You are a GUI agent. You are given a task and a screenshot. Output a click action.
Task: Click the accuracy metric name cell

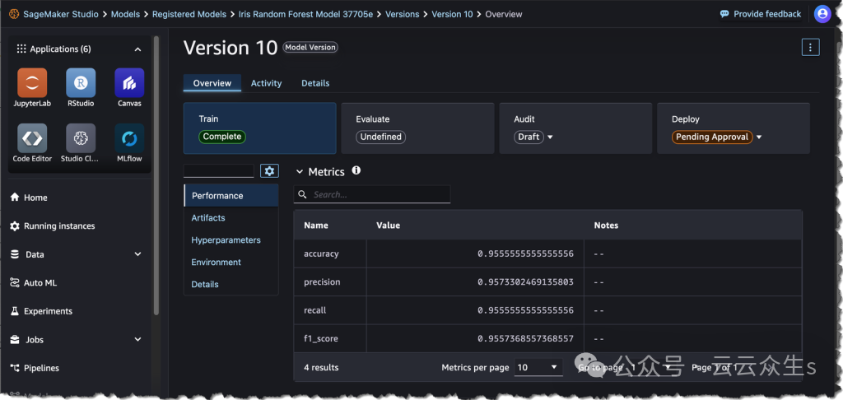coord(330,253)
